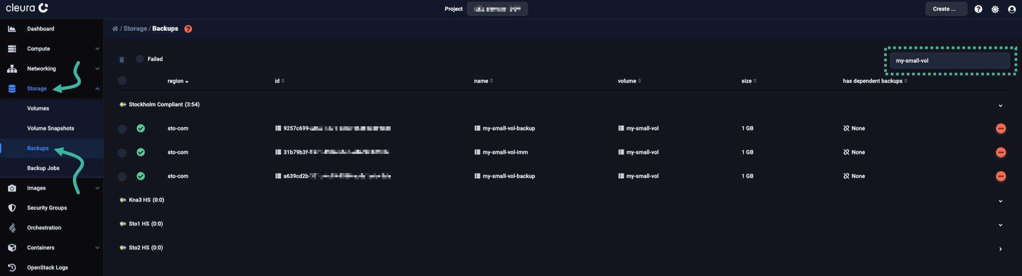Expand the Networking menu chevron
The width and height of the screenshot is (1022, 276).
pos(97,68)
